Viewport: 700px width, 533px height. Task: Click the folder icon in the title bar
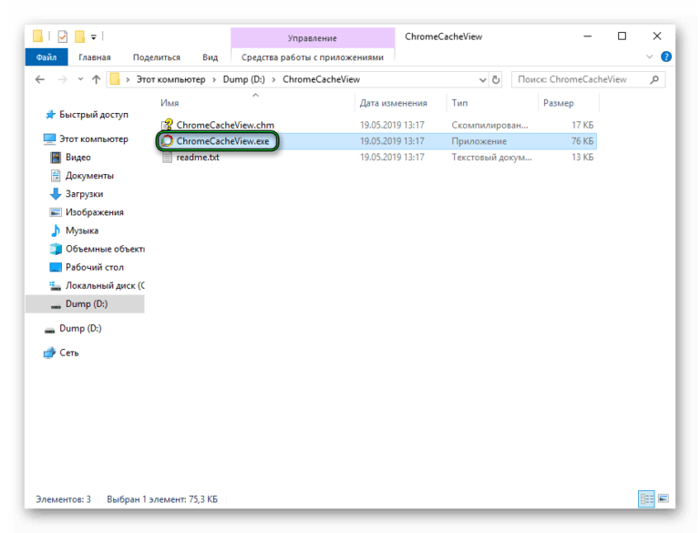pos(38,36)
